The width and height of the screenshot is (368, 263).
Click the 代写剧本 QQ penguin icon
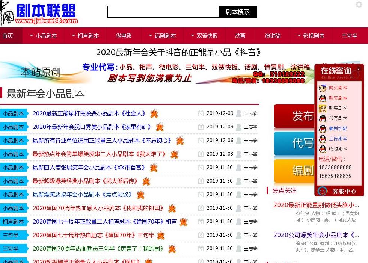322,119
